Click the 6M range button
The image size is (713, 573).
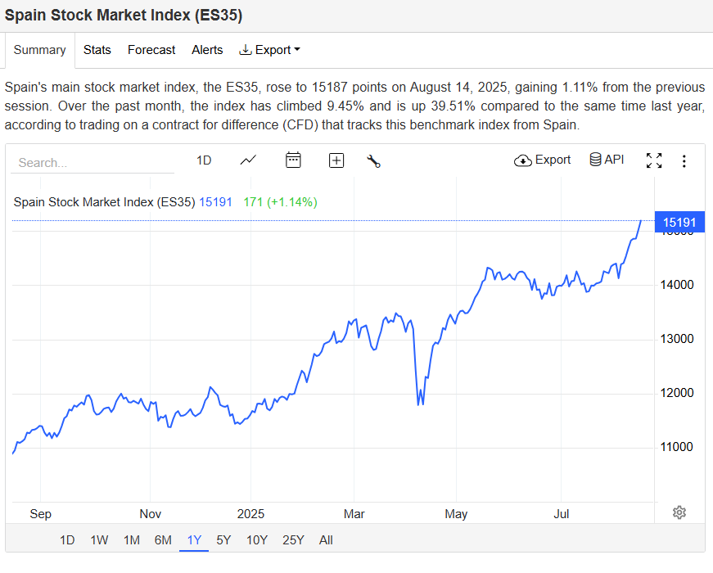[163, 540]
